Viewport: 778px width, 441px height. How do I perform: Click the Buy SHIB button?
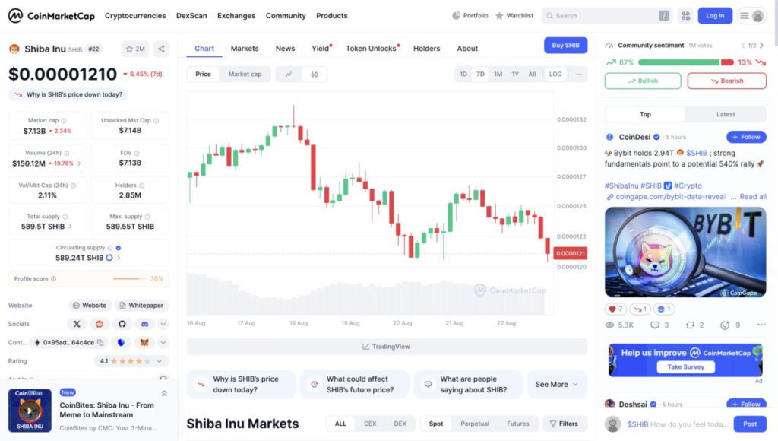coord(565,46)
